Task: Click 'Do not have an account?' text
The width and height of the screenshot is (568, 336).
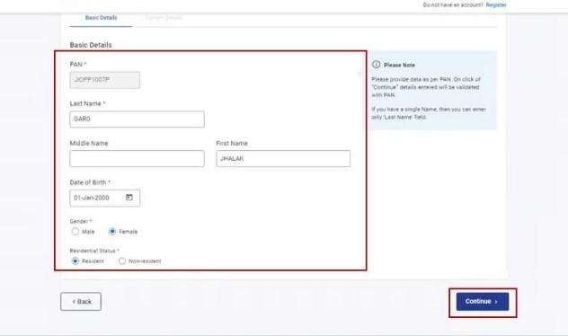Action: (x=453, y=5)
